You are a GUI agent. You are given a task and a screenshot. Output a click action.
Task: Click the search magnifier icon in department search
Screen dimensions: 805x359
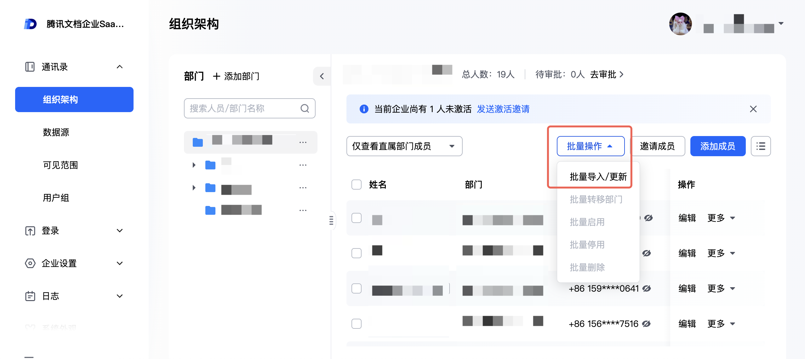coord(305,108)
